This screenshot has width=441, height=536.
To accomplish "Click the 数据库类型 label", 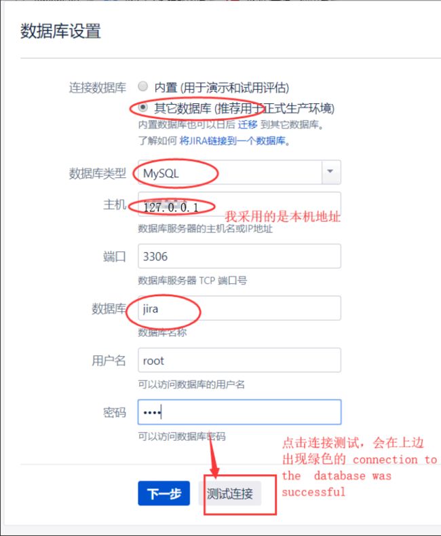I will tap(98, 173).
